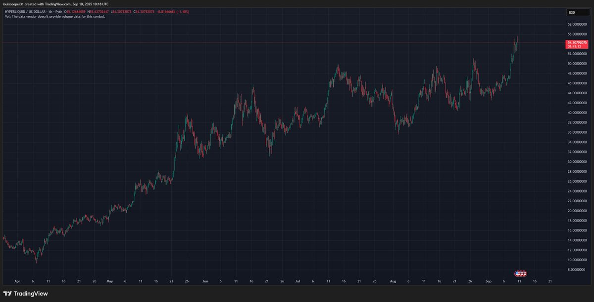Click the HYPERLIQUID / US DOLLAR symbol title
594x302 pixels.
point(25,11)
